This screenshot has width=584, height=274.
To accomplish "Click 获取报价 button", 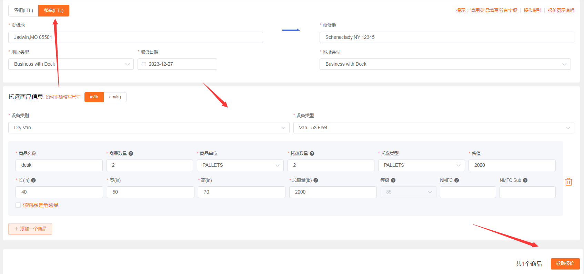I will (565, 264).
